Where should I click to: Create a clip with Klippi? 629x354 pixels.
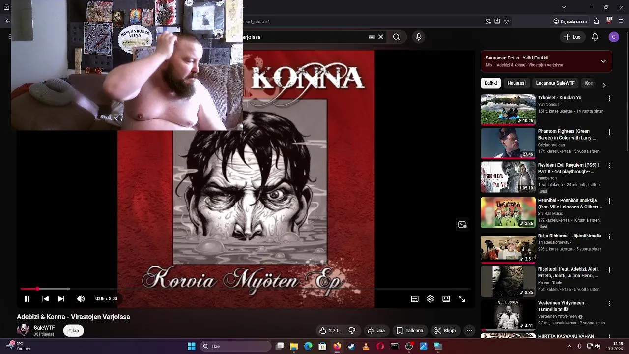pyautogui.click(x=445, y=331)
